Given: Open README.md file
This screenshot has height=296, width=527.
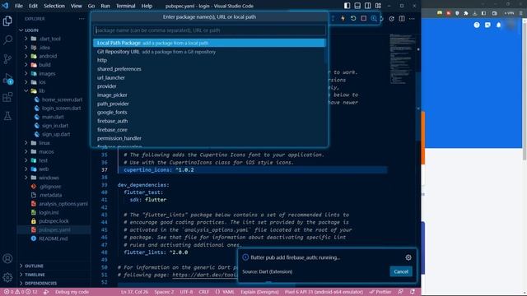Looking at the screenshot, I should (x=54, y=238).
